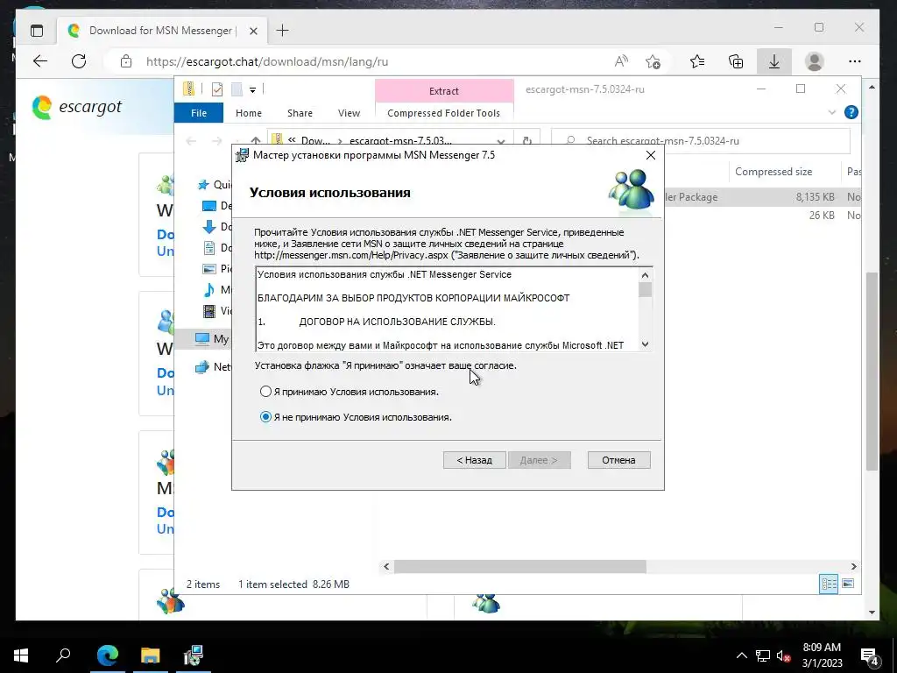Open the View ribbon tab
This screenshot has height=673, width=897.
349,113
